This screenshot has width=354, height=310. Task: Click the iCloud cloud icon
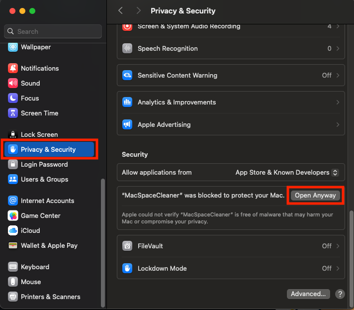pos(13,230)
